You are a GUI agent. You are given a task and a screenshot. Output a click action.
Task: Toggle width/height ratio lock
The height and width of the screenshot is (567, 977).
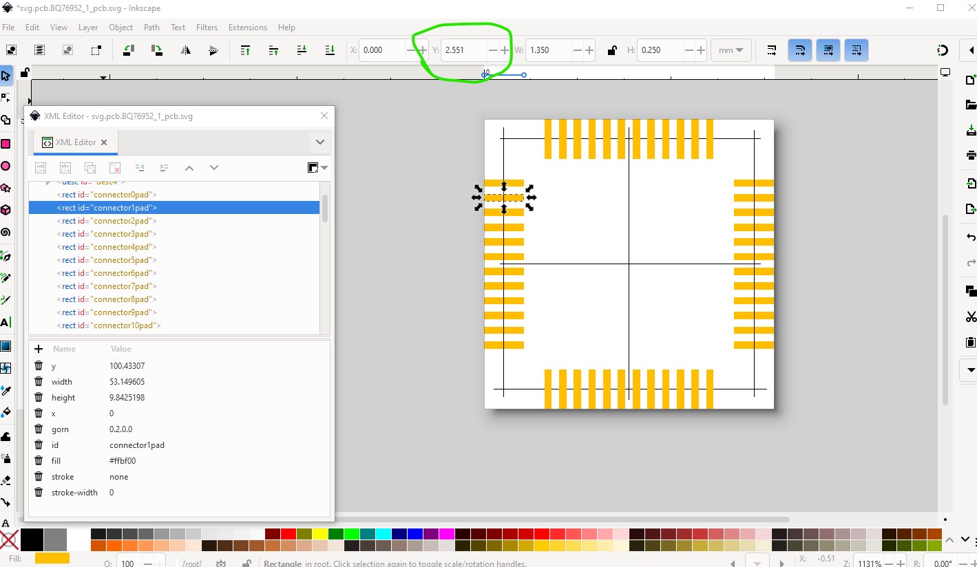tap(611, 50)
